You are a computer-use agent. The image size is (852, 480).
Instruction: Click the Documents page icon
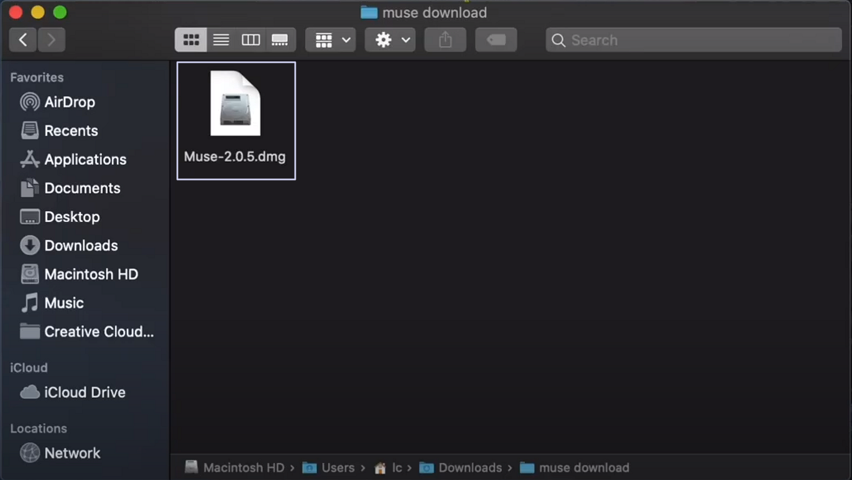click(30, 188)
